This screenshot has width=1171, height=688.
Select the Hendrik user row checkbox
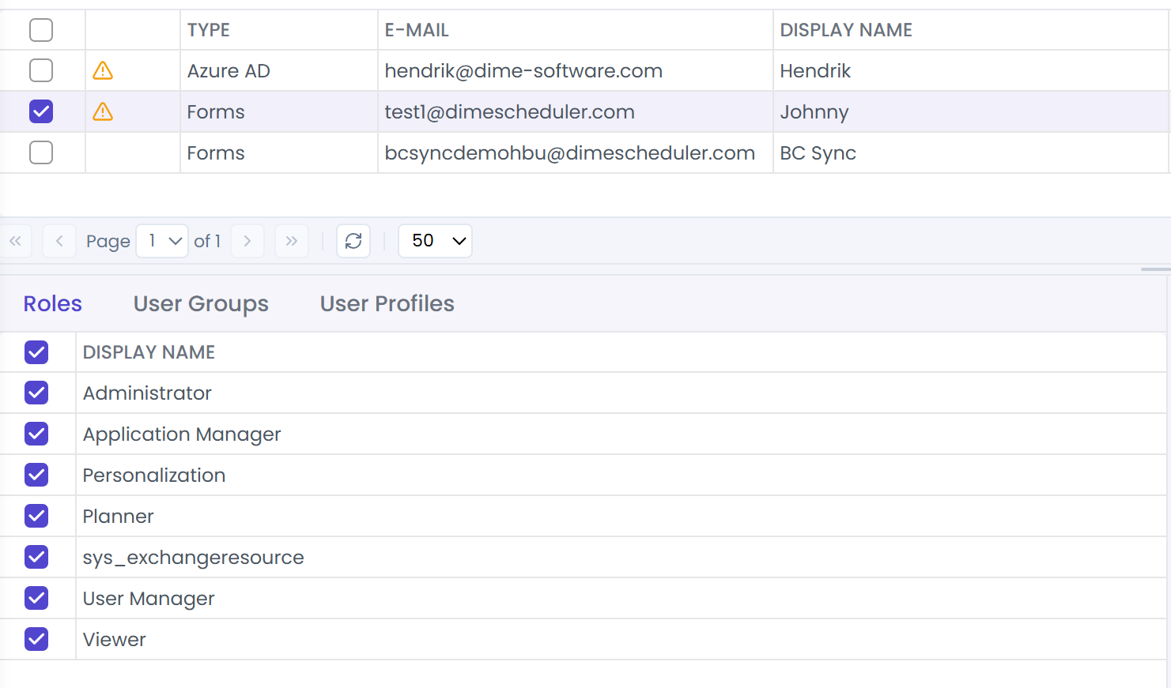click(41, 71)
